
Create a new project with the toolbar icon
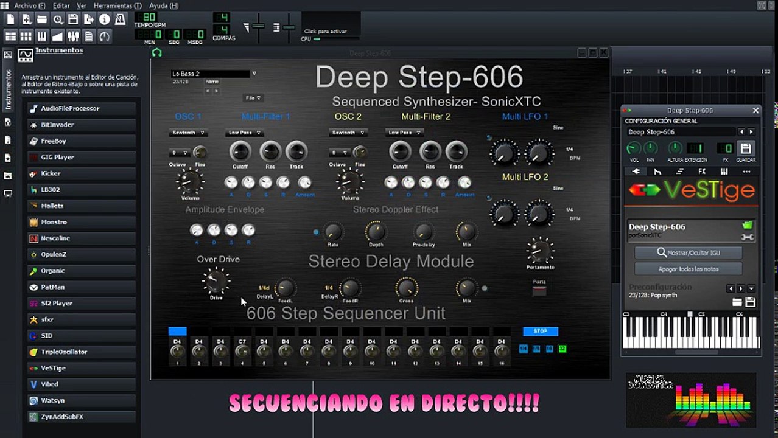tap(10, 19)
